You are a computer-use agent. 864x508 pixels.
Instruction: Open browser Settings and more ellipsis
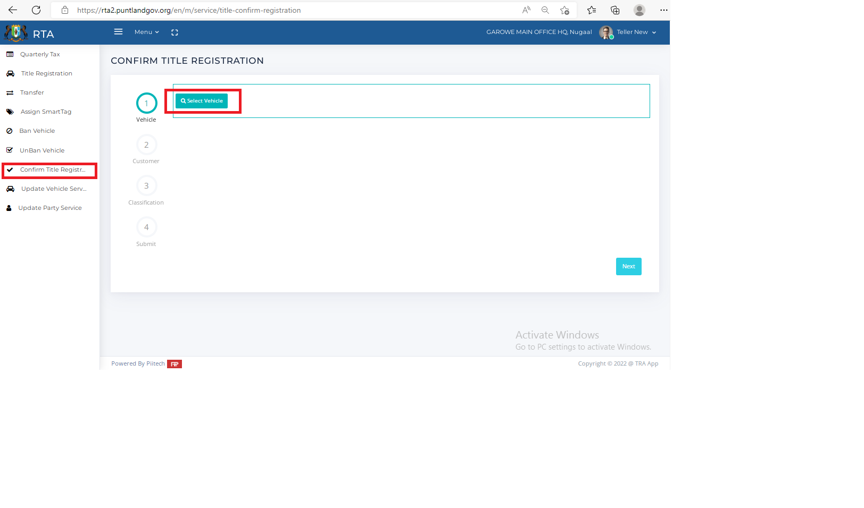coord(663,10)
